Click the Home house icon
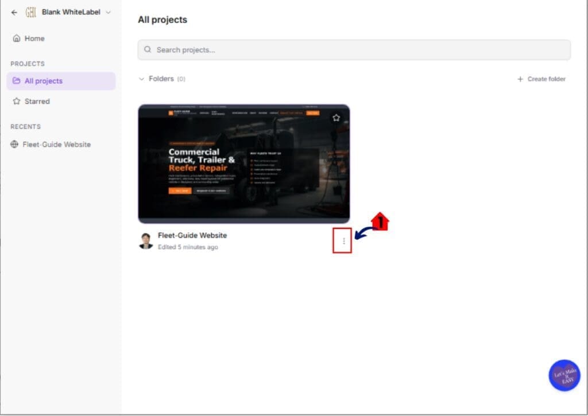 17,38
